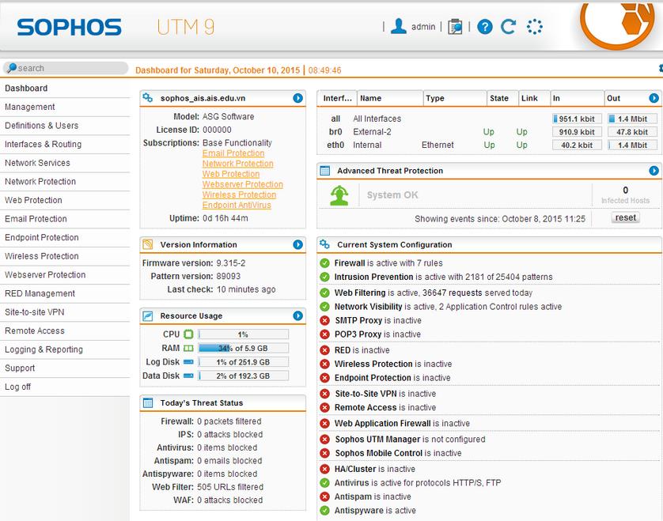Image resolution: width=663 pixels, height=521 pixels.
Task: Click the CPU chip icon
Action: 188,334
